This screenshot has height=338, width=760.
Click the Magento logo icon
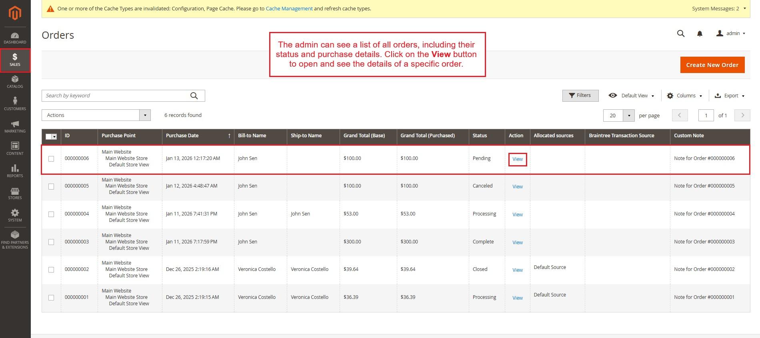tap(15, 13)
